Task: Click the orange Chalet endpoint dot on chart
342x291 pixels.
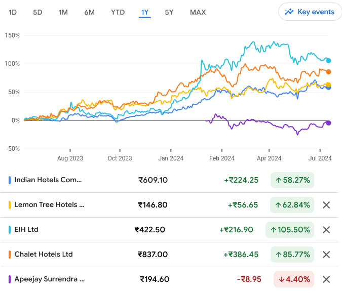Action: click(328, 72)
